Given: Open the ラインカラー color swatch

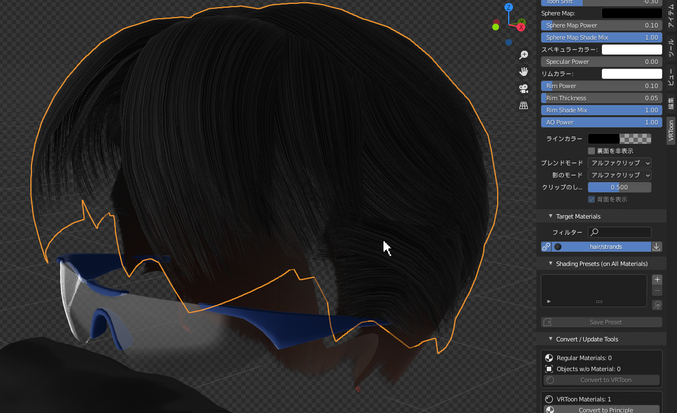Looking at the screenshot, I should tap(620, 139).
